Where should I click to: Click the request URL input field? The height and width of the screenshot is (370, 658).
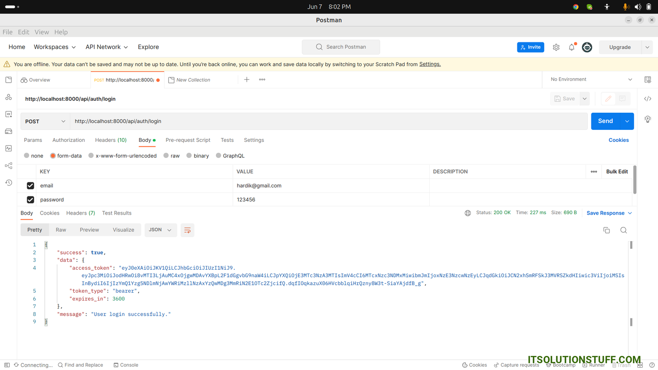tap(328, 121)
